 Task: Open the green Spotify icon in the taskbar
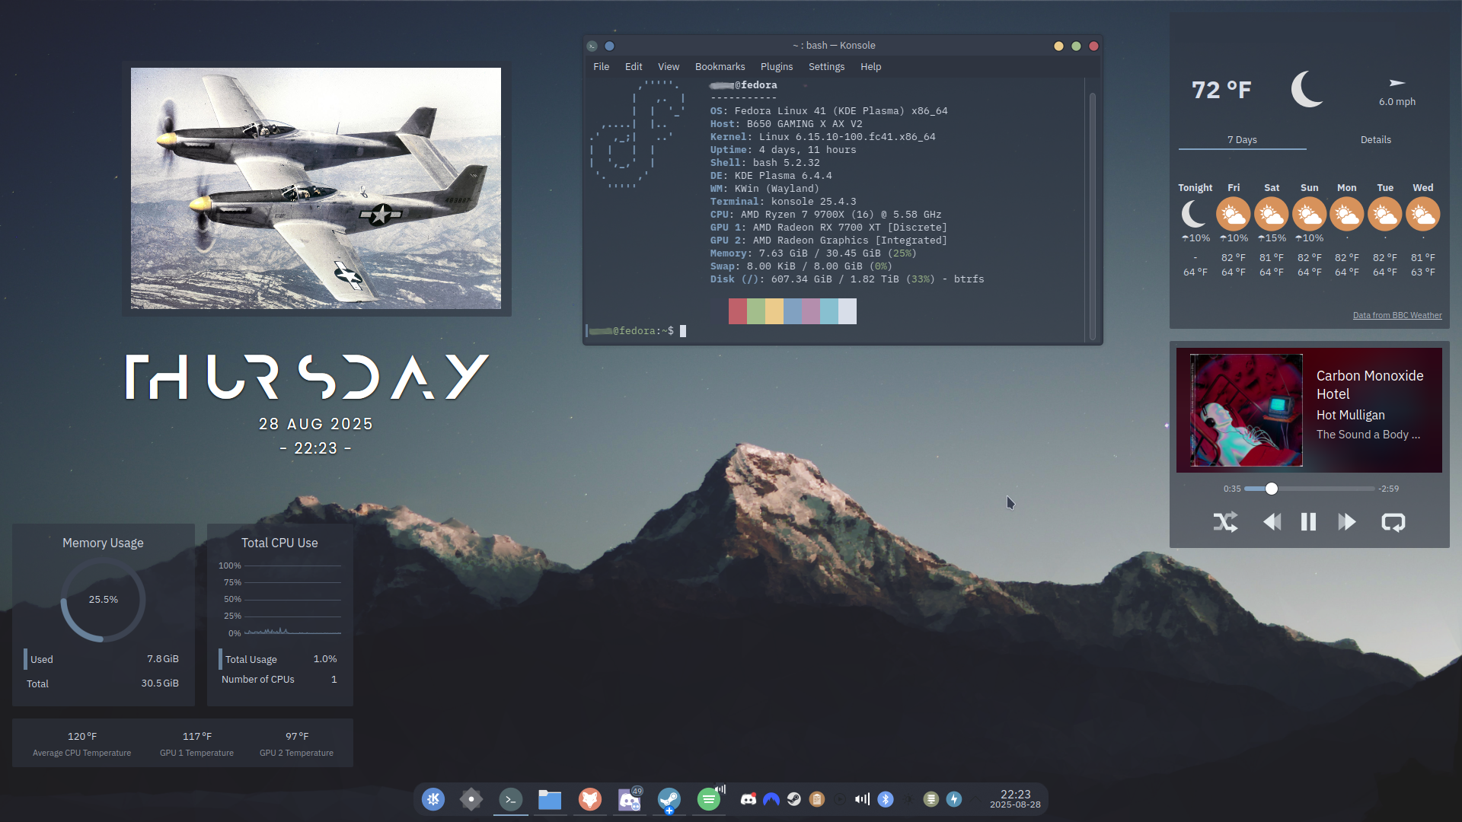click(x=709, y=799)
